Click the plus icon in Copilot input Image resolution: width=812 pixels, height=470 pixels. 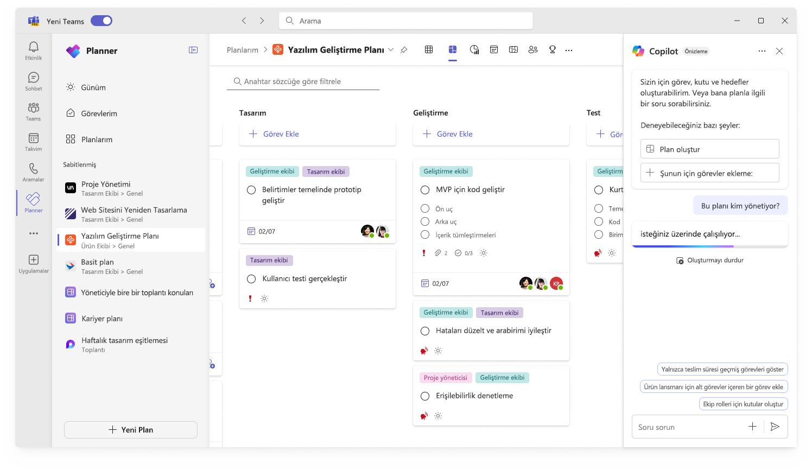click(x=752, y=427)
